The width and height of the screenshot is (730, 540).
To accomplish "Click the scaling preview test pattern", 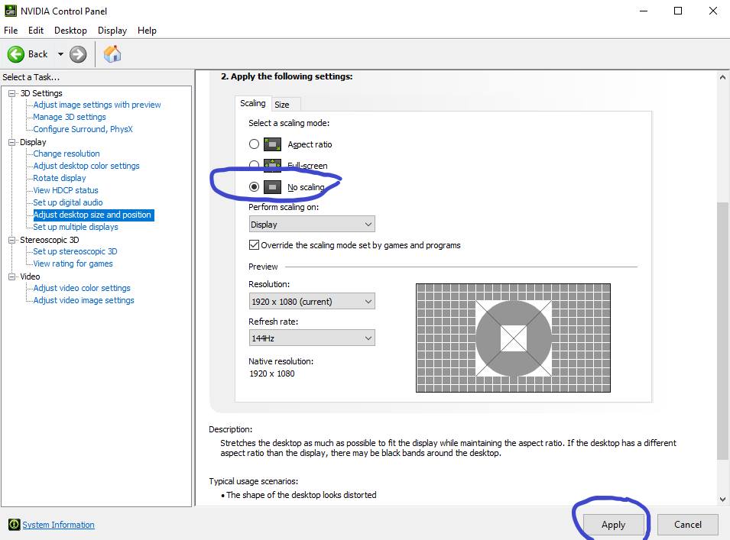I will pos(513,338).
